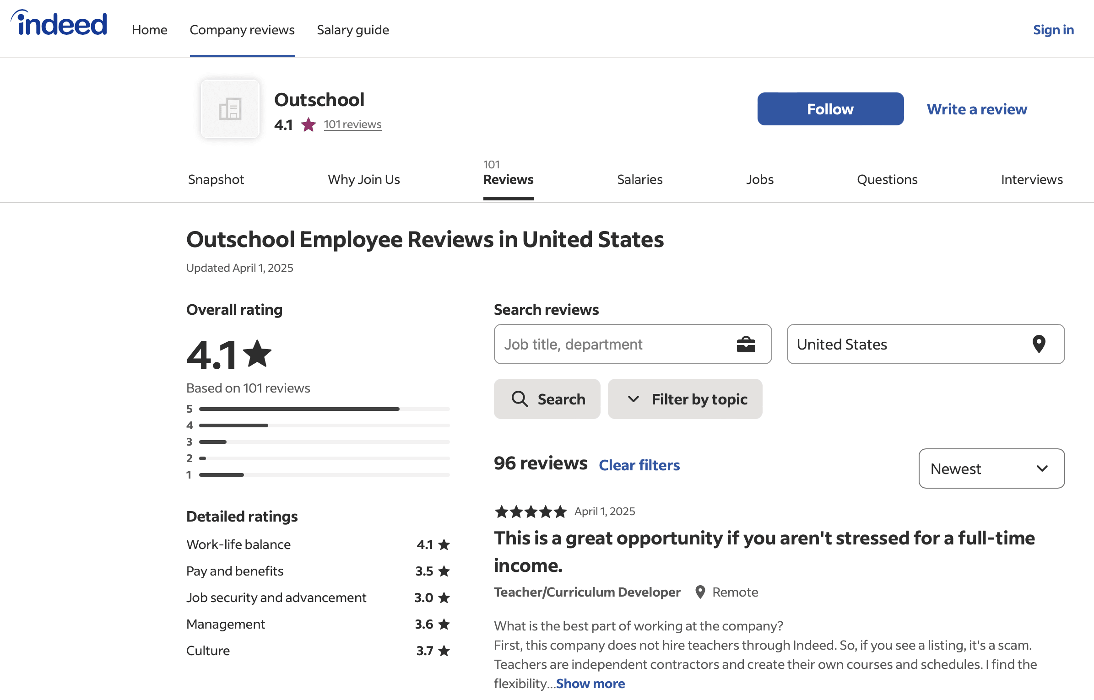Open the Interviews tab
This screenshot has width=1094, height=700.
coord(1032,179)
